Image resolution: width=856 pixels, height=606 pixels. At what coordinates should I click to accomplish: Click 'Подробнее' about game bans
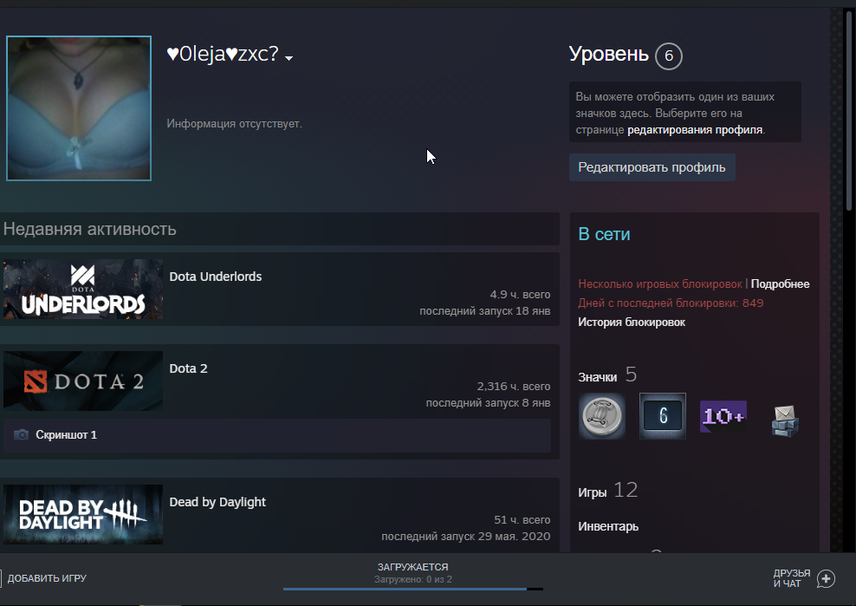pyautogui.click(x=780, y=284)
